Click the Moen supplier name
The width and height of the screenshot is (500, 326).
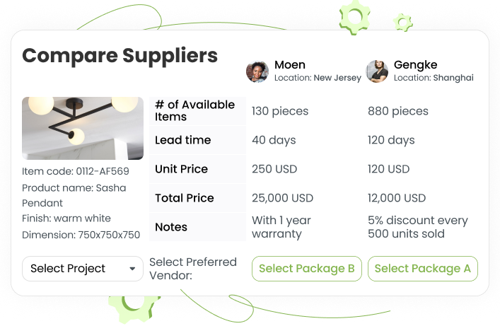click(290, 65)
